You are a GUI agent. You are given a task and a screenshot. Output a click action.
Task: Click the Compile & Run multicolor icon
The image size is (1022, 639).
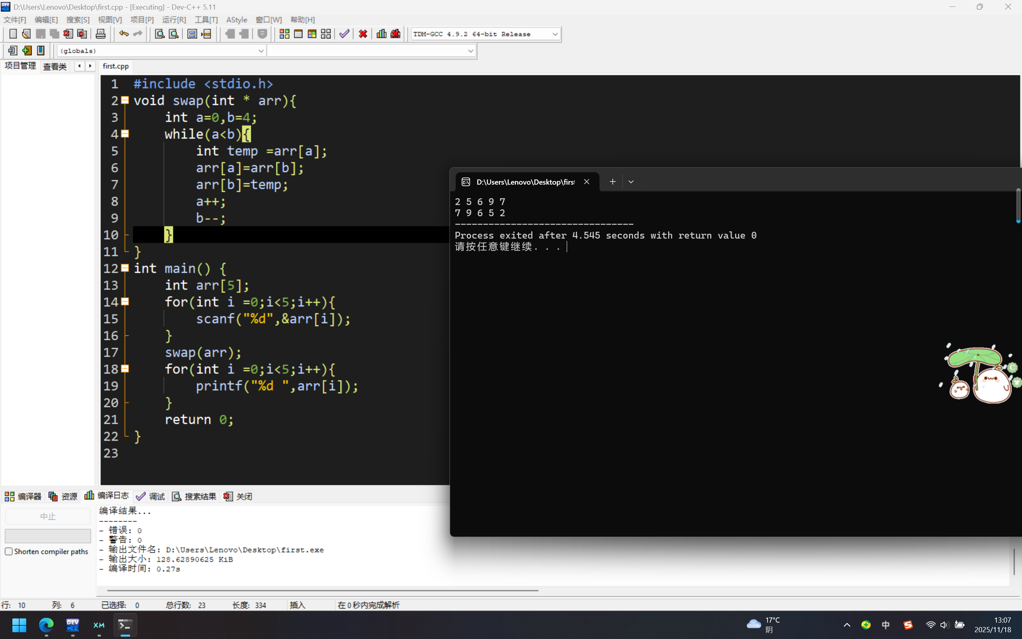(x=312, y=34)
